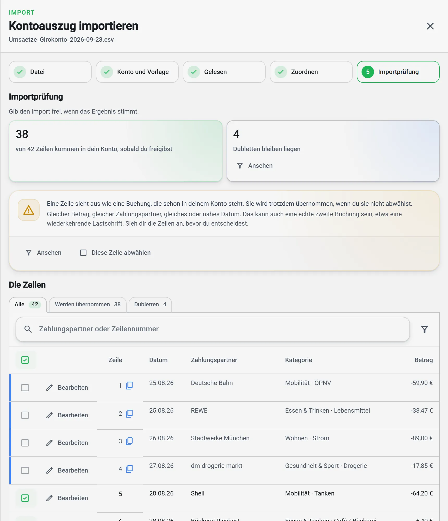Go to Konto und Vorlage step
The height and width of the screenshot is (521, 448).
(137, 72)
